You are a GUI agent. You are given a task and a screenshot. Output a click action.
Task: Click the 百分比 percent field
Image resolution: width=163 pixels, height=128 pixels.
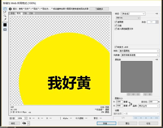pos(153,102)
